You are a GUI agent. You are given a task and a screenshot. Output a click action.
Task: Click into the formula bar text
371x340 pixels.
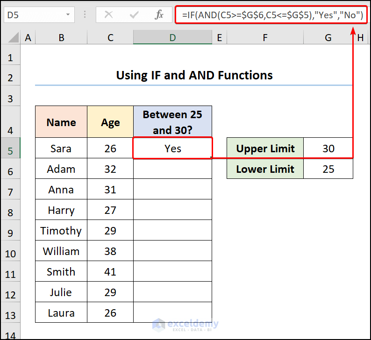tap(271, 15)
